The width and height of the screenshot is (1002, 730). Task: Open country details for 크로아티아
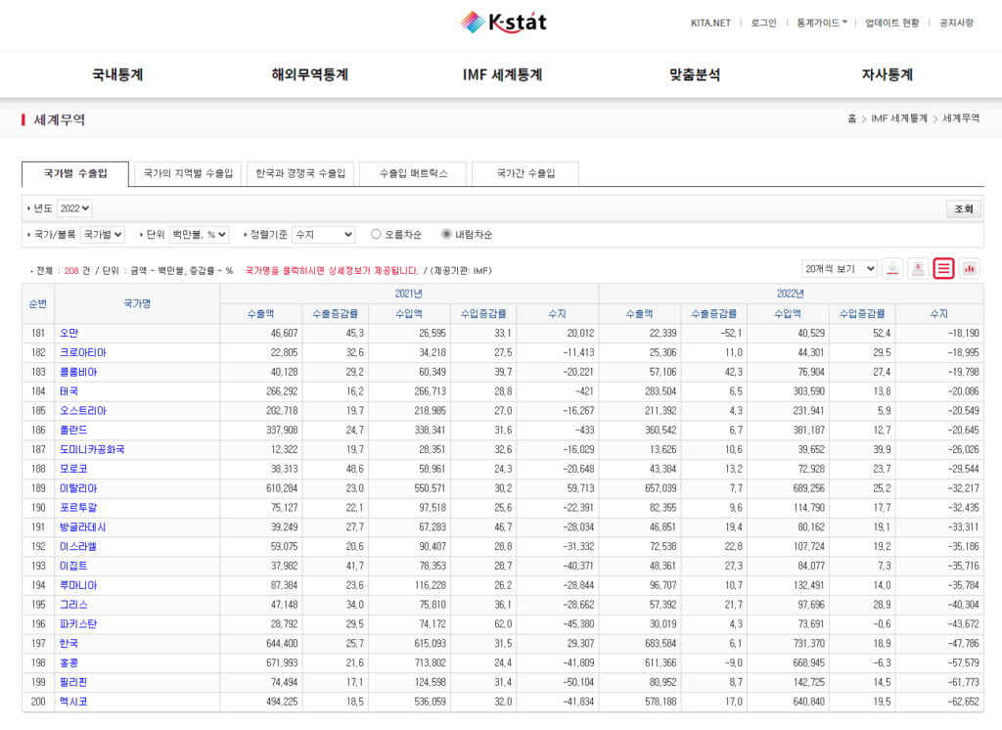83,353
